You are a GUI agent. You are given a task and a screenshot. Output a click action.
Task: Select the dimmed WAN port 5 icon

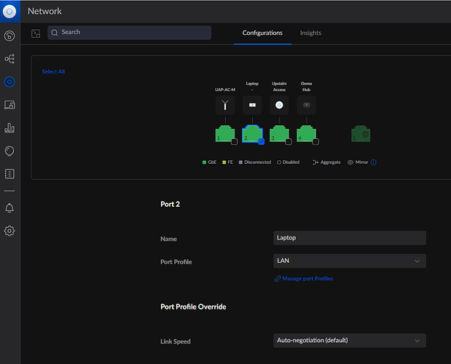pos(361,134)
